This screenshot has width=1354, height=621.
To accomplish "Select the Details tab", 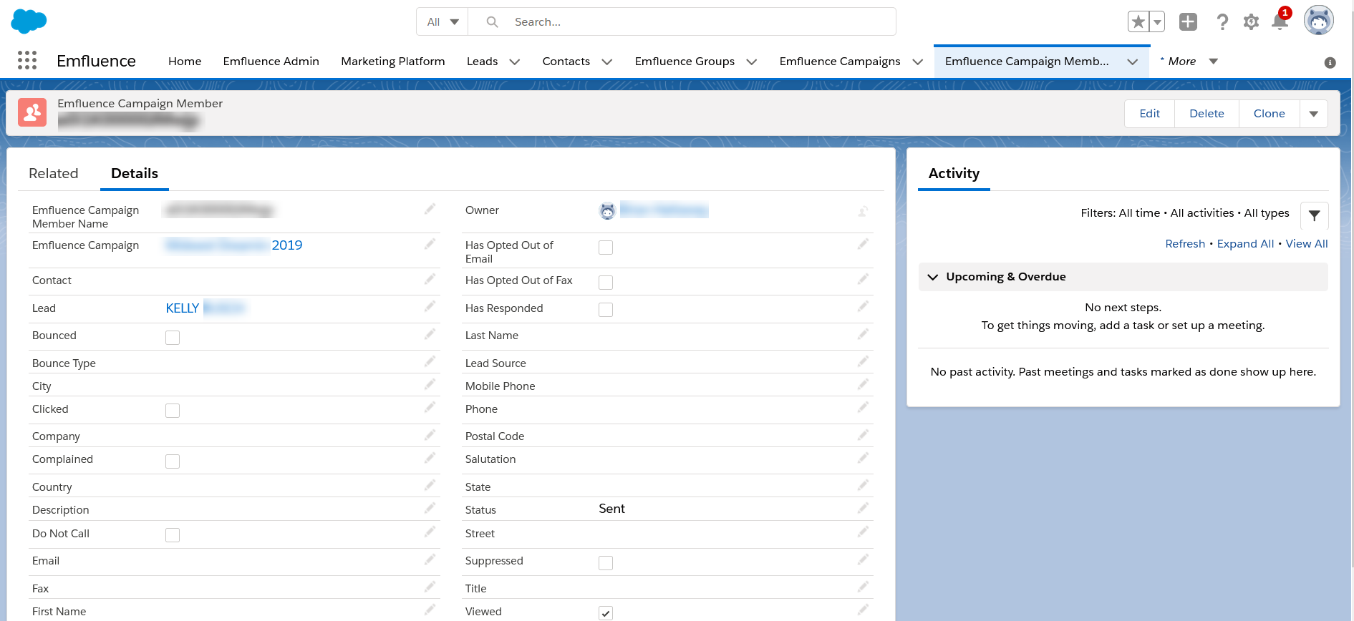I will 135,173.
